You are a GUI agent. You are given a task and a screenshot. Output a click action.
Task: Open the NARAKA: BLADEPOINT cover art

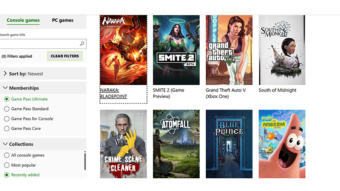click(x=123, y=50)
